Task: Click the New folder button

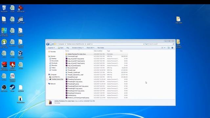Action: pos(101,48)
